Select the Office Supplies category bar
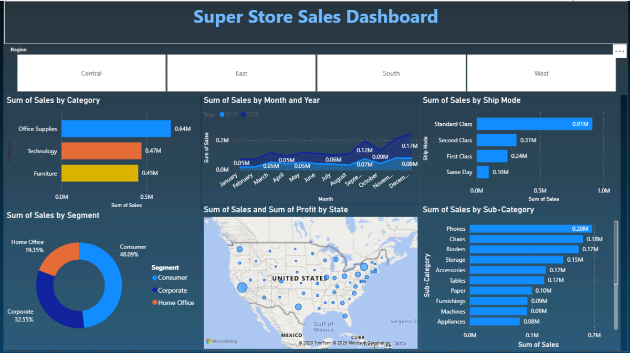The image size is (630, 353). [116, 129]
